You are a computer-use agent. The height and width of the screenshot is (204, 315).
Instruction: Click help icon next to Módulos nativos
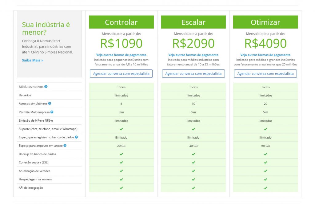pyautogui.click(x=46, y=87)
